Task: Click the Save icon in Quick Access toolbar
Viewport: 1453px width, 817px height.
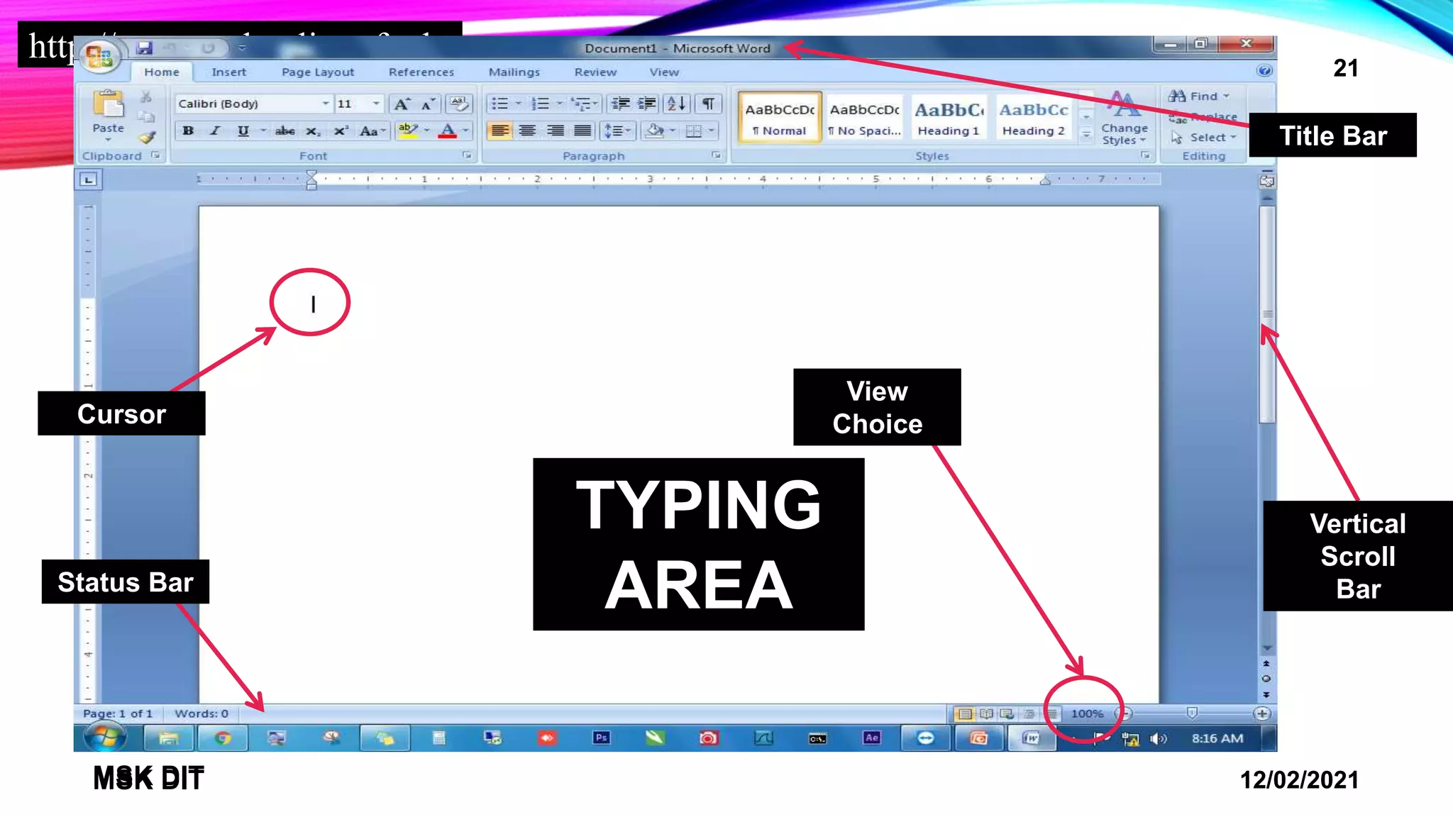Action: tap(145, 48)
